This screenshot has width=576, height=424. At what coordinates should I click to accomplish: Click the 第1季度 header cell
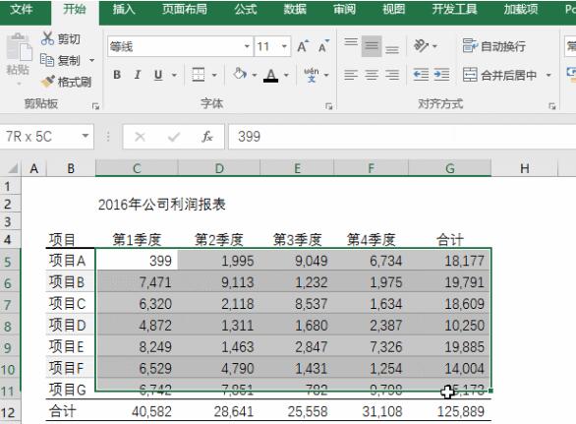(137, 240)
